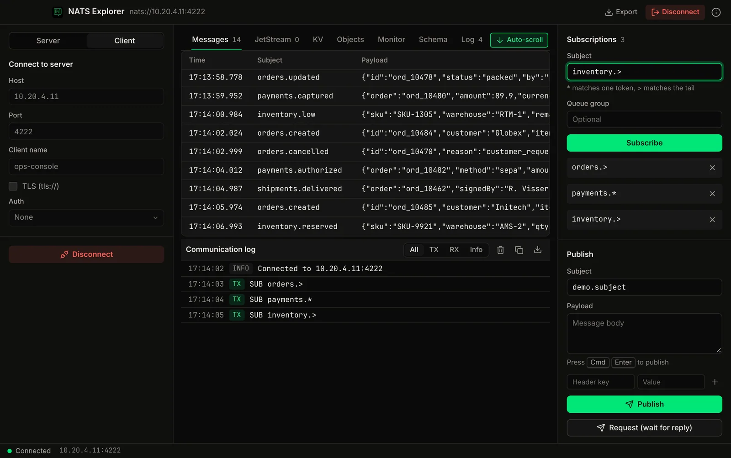Open the Schema tab
Viewport: 731px width, 458px height.
433,40
